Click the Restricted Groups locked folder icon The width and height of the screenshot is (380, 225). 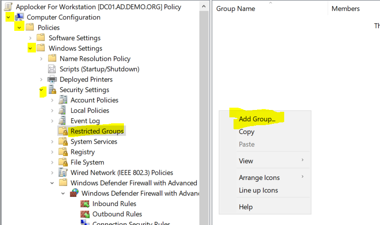click(63, 131)
